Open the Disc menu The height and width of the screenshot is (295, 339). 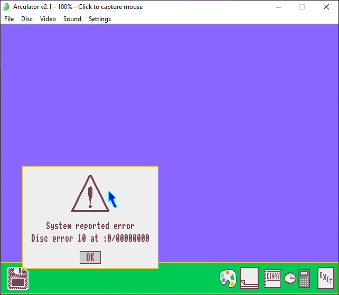pyautogui.click(x=27, y=19)
